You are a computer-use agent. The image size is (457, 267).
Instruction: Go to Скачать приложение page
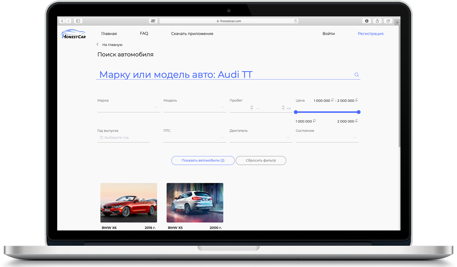pos(192,34)
